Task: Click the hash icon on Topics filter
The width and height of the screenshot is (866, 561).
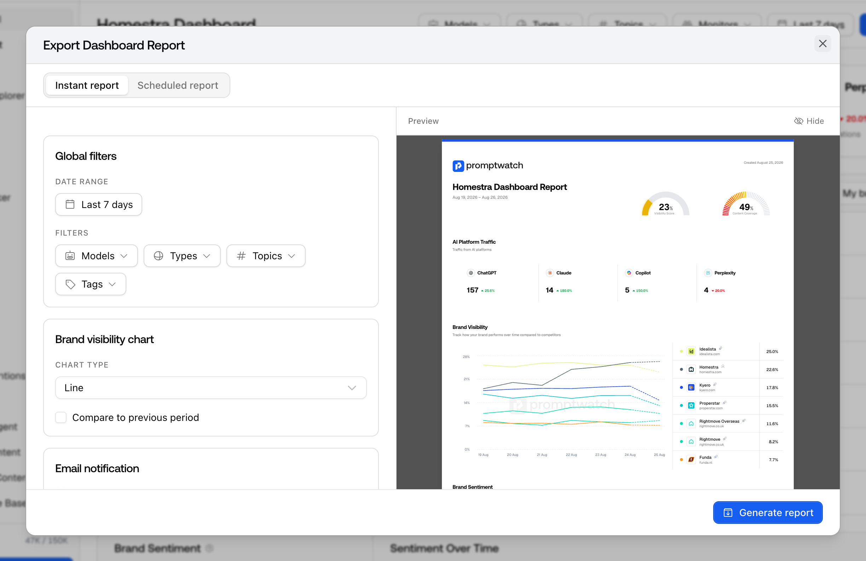Action: pos(241,256)
